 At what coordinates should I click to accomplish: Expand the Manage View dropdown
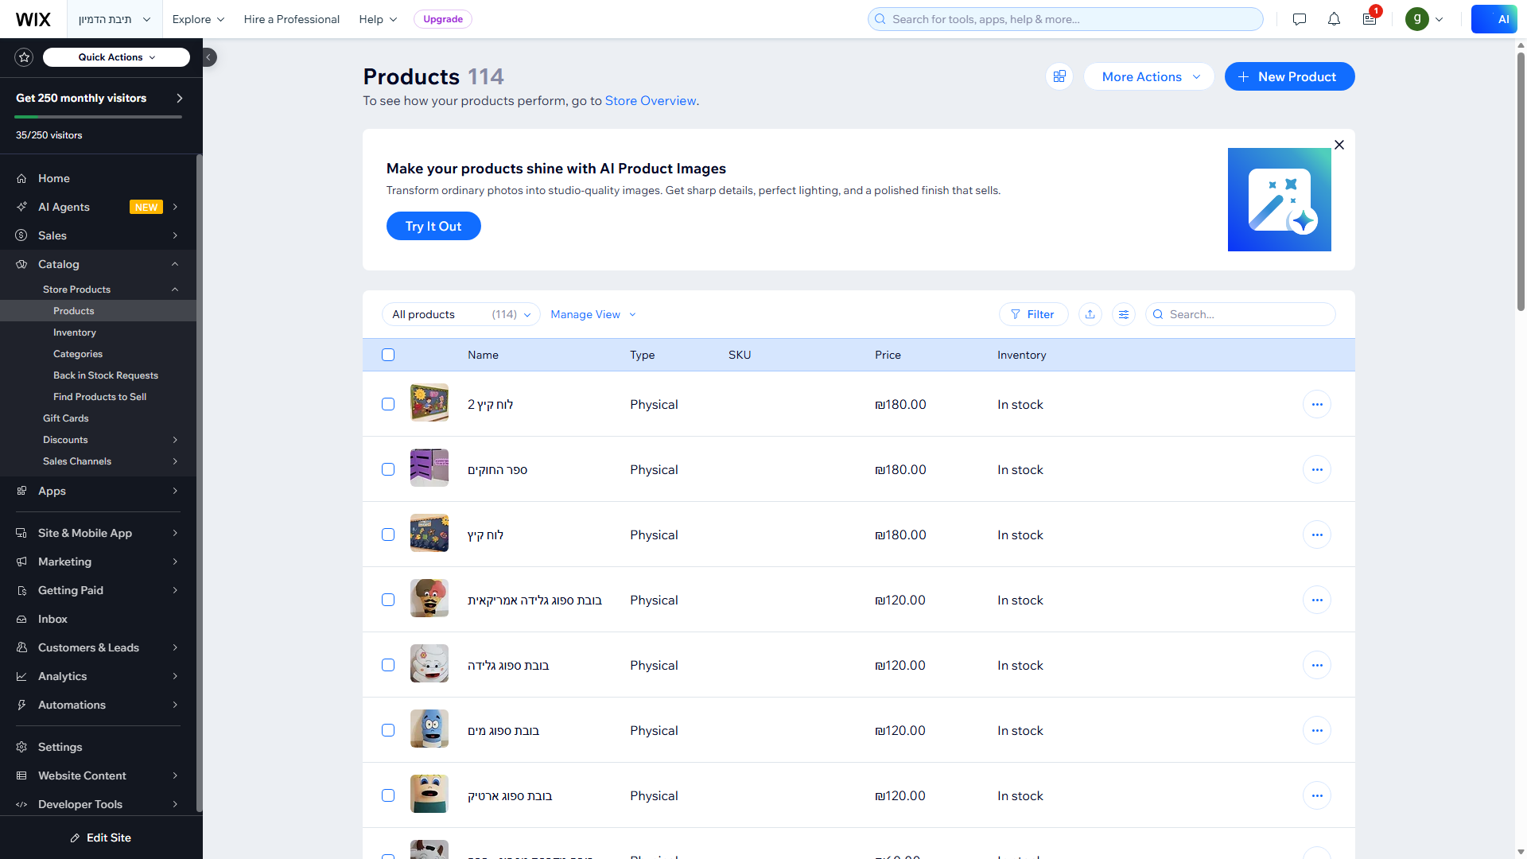pyautogui.click(x=593, y=314)
